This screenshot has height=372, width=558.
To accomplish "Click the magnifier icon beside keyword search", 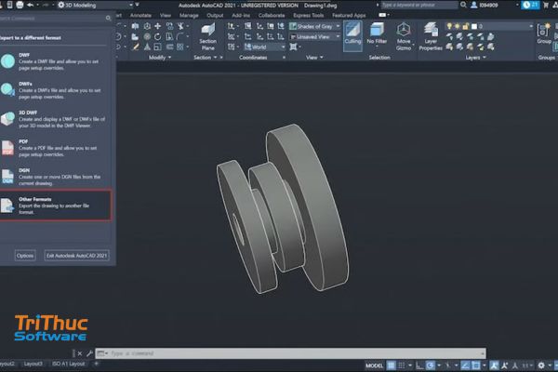I will (463, 5).
